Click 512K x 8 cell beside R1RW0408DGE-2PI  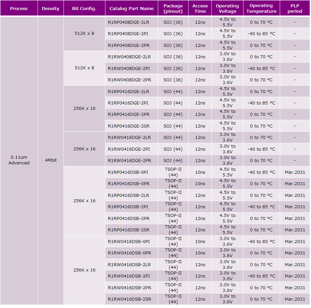(84, 68)
